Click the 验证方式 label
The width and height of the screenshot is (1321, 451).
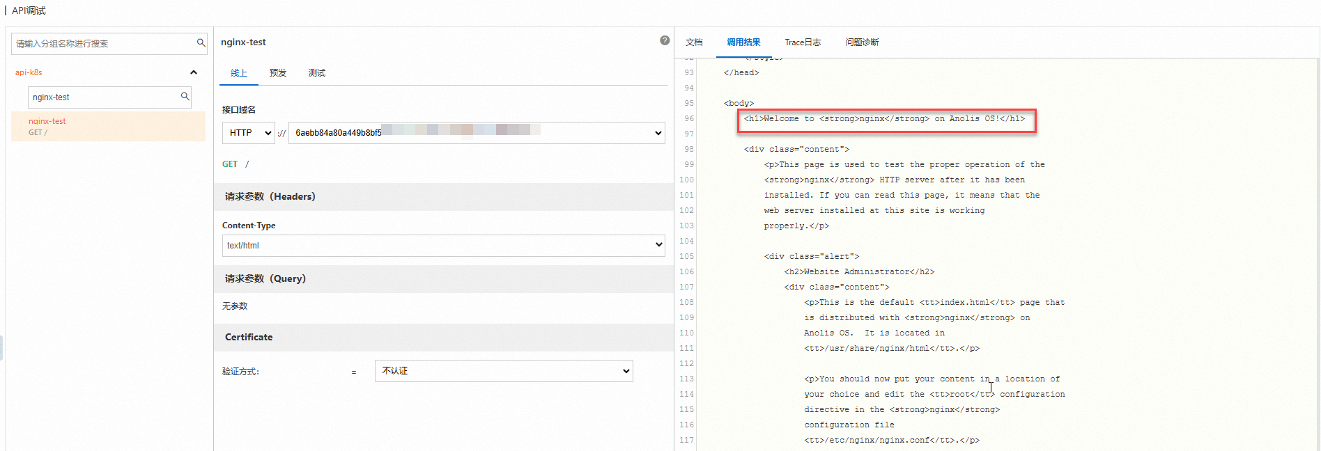pyautogui.click(x=240, y=372)
